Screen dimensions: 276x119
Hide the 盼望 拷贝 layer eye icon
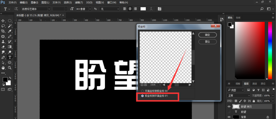click(x=228, y=107)
